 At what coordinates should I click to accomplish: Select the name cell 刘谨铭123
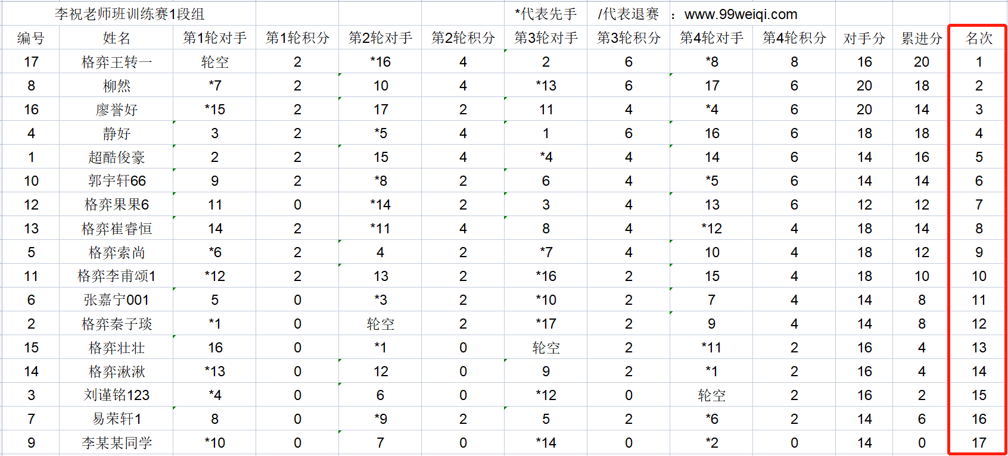pyautogui.click(x=117, y=395)
